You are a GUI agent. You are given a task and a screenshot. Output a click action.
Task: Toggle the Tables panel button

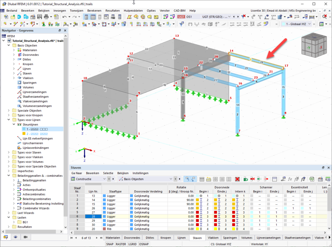93,17
